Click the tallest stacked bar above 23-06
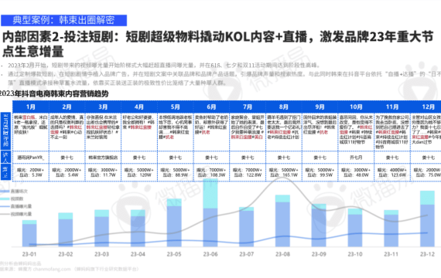The width and height of the screenshot is (441, 278). (210, 212)
